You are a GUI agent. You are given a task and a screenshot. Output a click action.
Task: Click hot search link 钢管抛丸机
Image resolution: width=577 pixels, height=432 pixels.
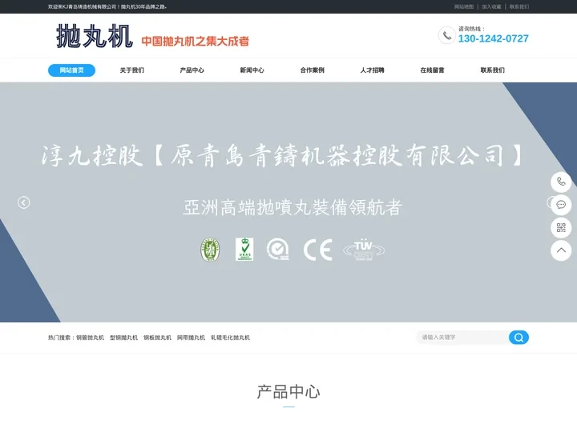point(90,338)
